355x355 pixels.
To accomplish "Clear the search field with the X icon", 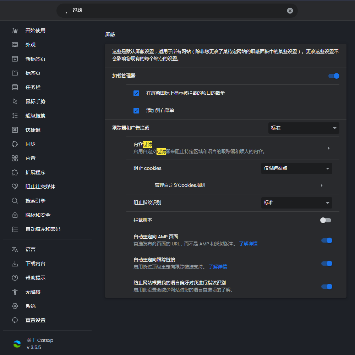I will tap(290, 11).
